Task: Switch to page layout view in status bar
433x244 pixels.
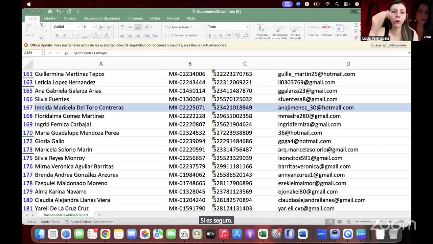Action: (x=339, y=222)
